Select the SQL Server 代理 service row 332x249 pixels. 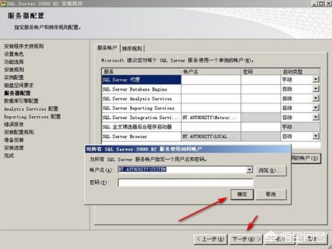(142, 80)
